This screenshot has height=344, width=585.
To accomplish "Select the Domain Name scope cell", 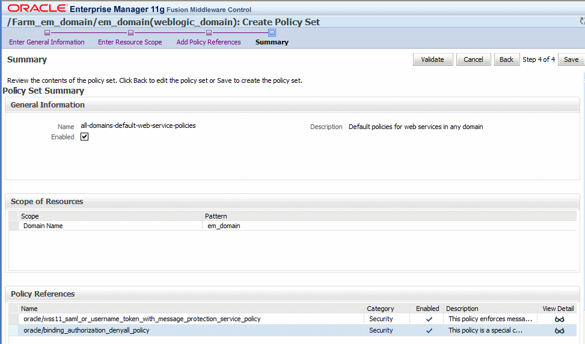I will pyautogui.click(x=43, y=226).
